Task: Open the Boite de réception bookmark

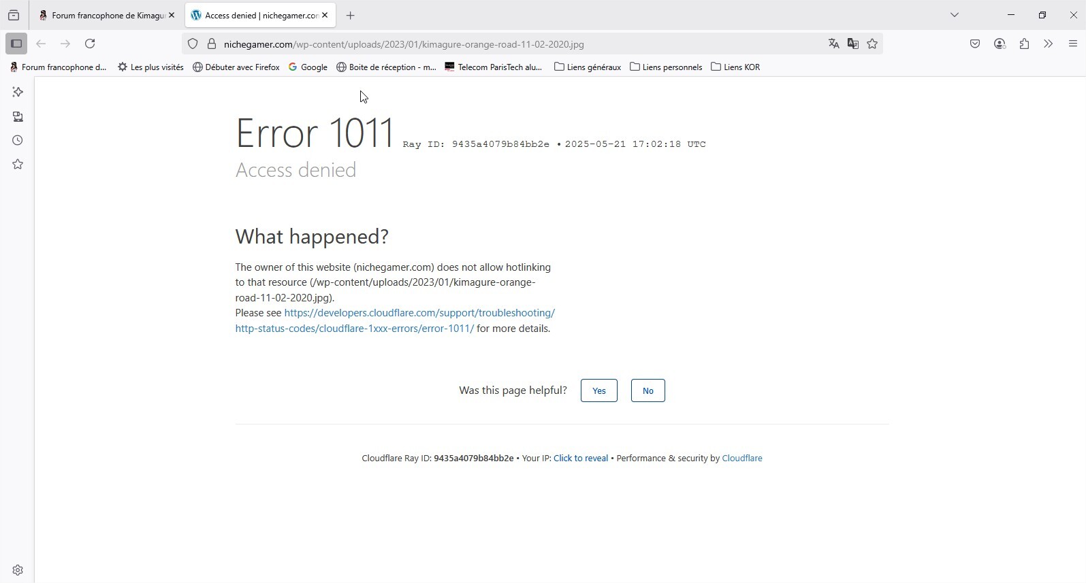Action: (x=386, y=67)
